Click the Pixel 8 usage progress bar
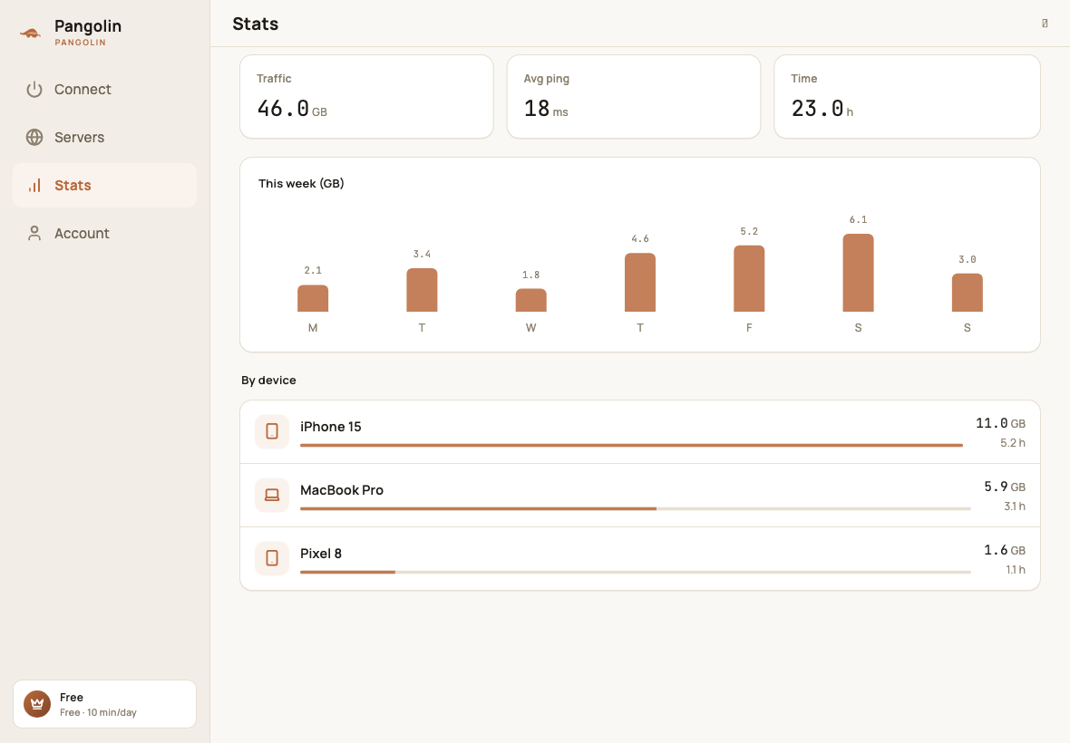 pyautogui.click(x=636, y=572)
